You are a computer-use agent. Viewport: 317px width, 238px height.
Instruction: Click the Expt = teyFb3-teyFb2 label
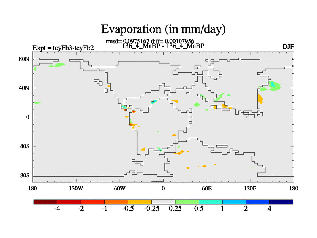pos(63,48)
